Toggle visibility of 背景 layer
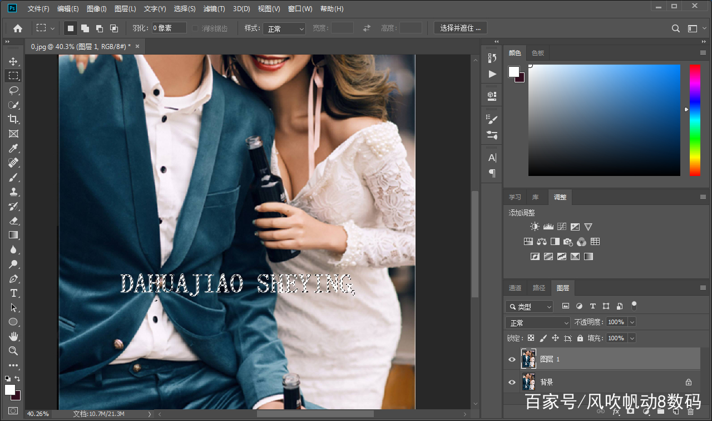The width and height of the screenshot is (712, 421). 512,382
